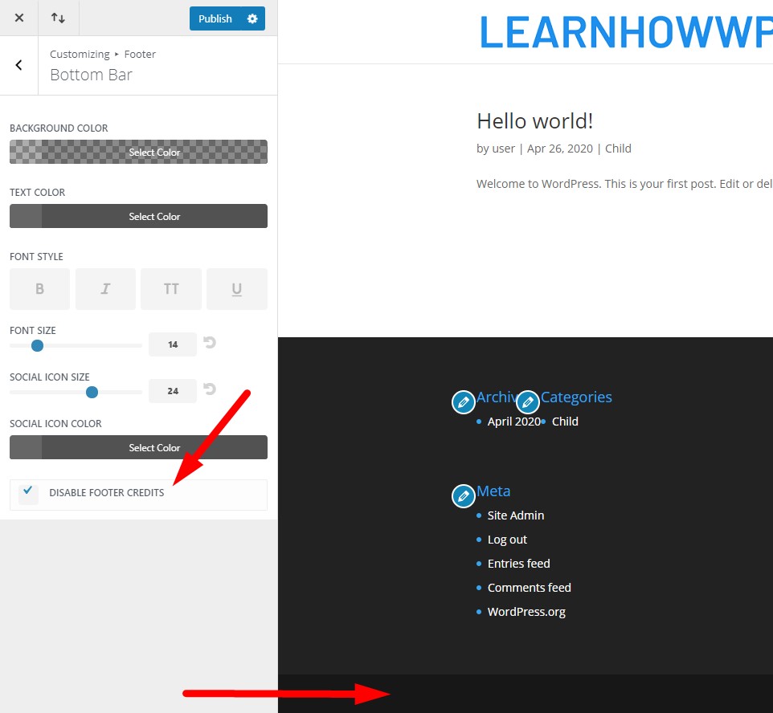Screen dimensions: 773x713
Task: Open Child category link in footer
Action: coord(565,422)
